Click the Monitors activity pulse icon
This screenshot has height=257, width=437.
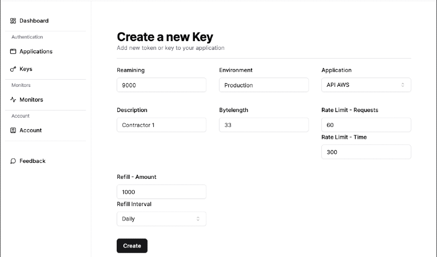tap(13, 100)
